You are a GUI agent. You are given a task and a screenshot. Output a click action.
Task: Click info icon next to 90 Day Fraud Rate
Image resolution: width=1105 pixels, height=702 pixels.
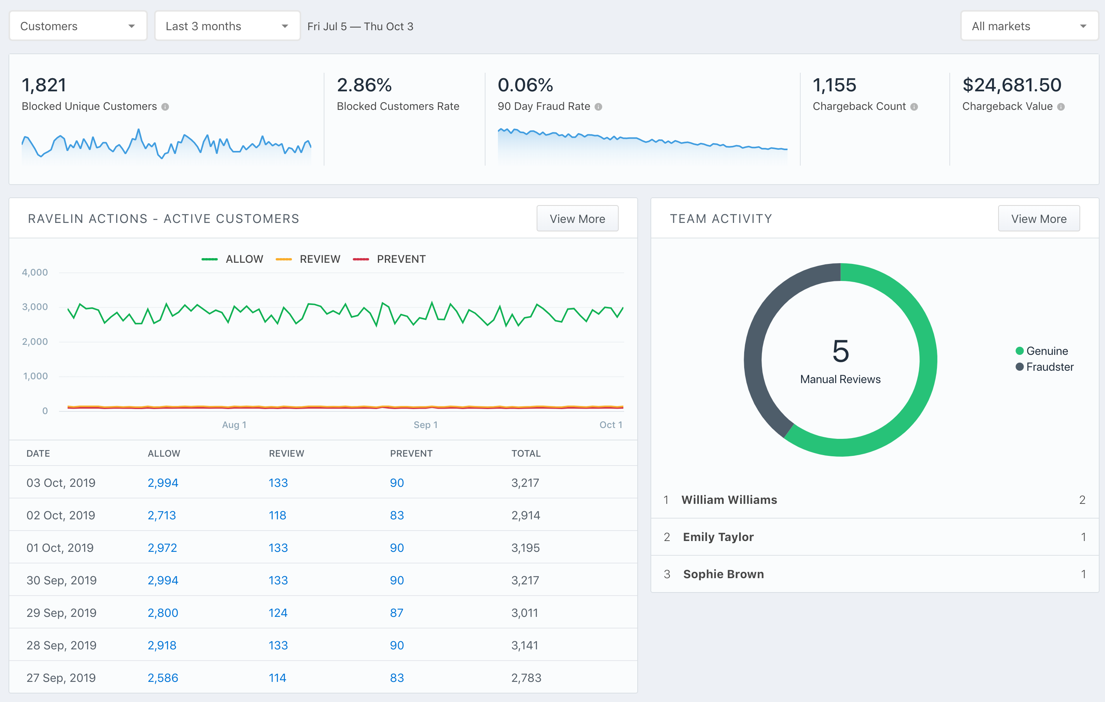599,107
